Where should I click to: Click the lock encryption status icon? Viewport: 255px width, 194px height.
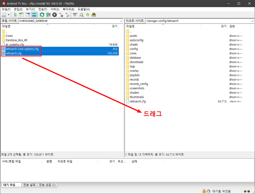tap(204, 191)
